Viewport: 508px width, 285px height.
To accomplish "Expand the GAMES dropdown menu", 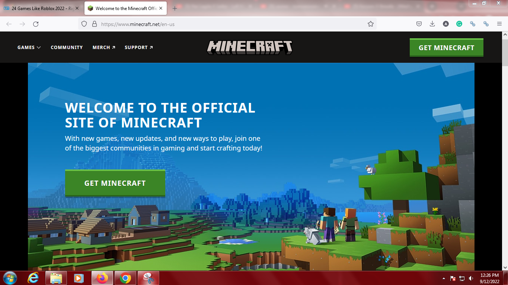I will pyautogui.click(x=29, y=48).
